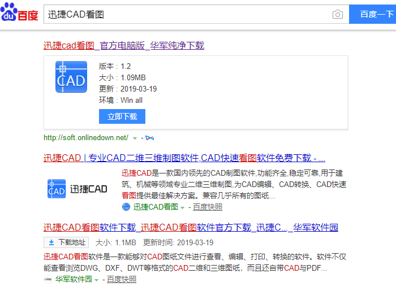Open 迅捷CAD看图软件下载 华军软件园 result

(191, 228)
